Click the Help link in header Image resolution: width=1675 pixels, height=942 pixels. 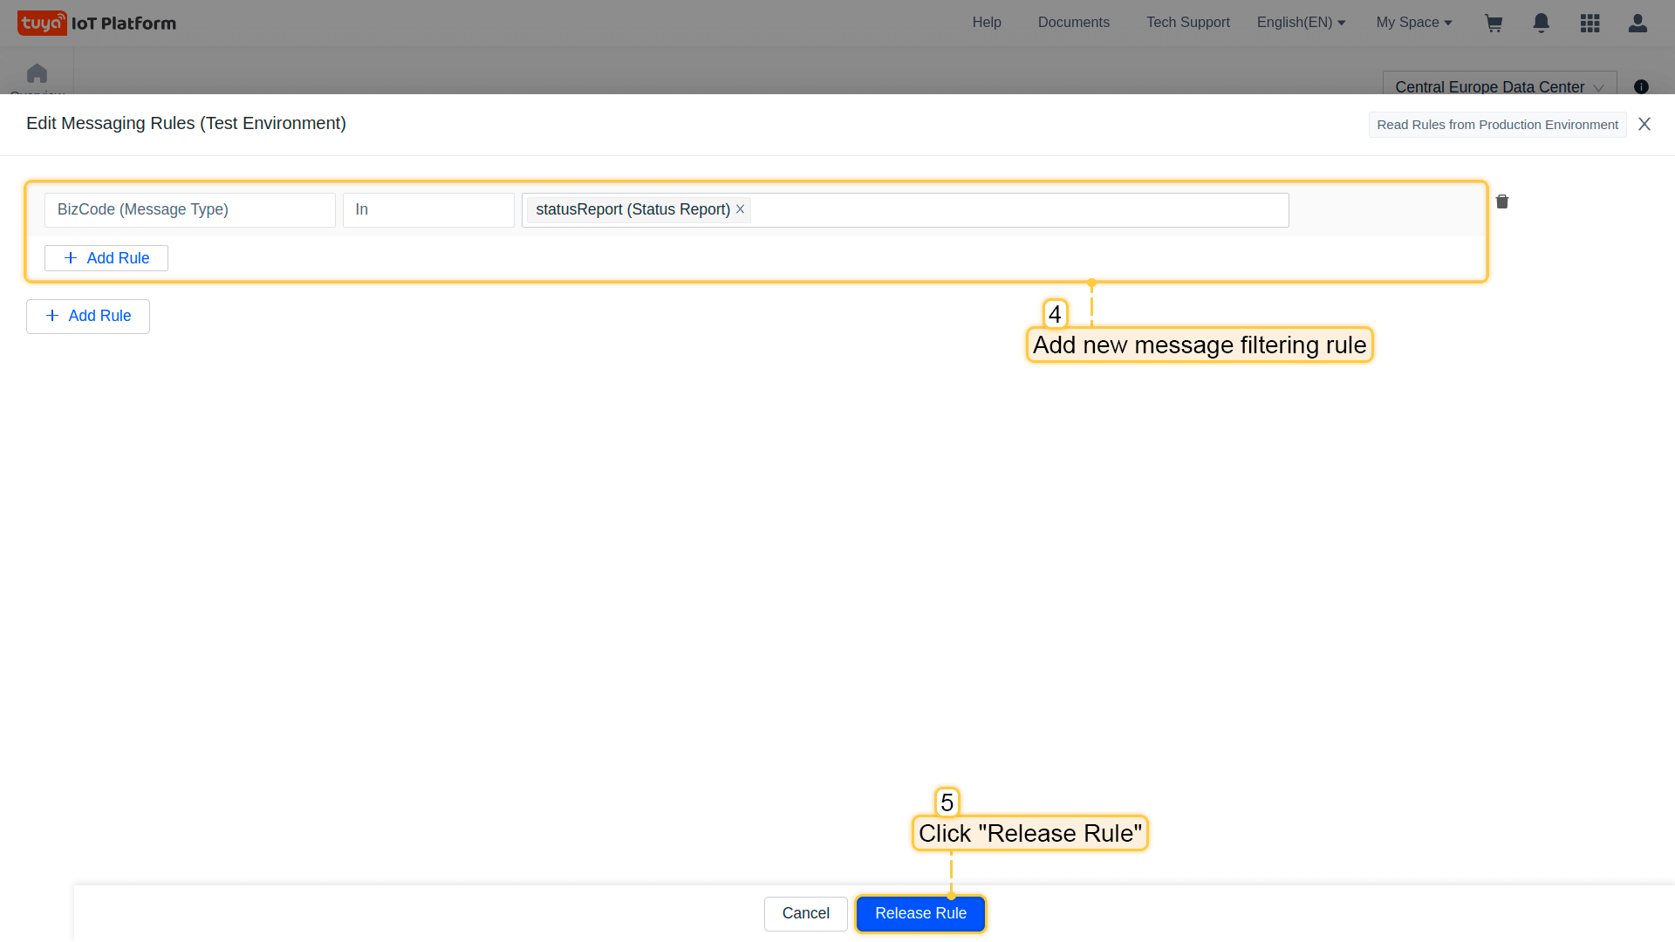987,23
